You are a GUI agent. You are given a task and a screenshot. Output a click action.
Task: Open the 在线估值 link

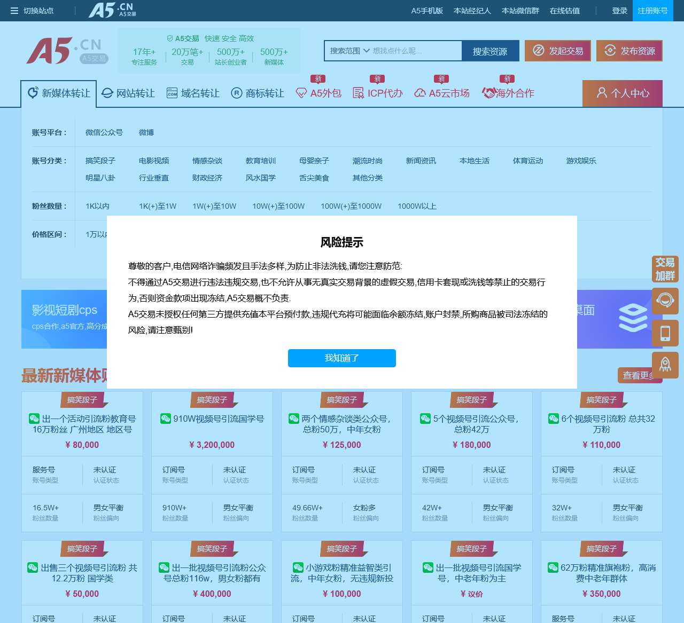pos(565,11)
